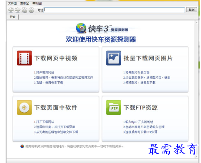This screenshot has width=201, height=163.
Task: Click the forward navigation arrow
Action: [17, 10]
